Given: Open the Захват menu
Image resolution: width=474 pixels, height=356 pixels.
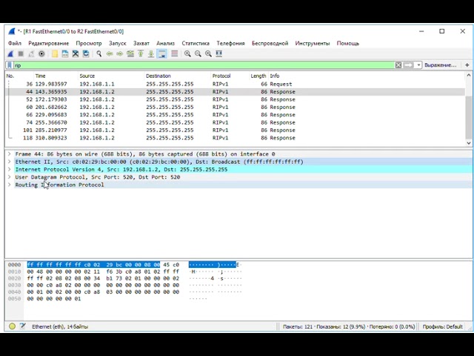Looking at the screenshot, I should coord(141,43).
